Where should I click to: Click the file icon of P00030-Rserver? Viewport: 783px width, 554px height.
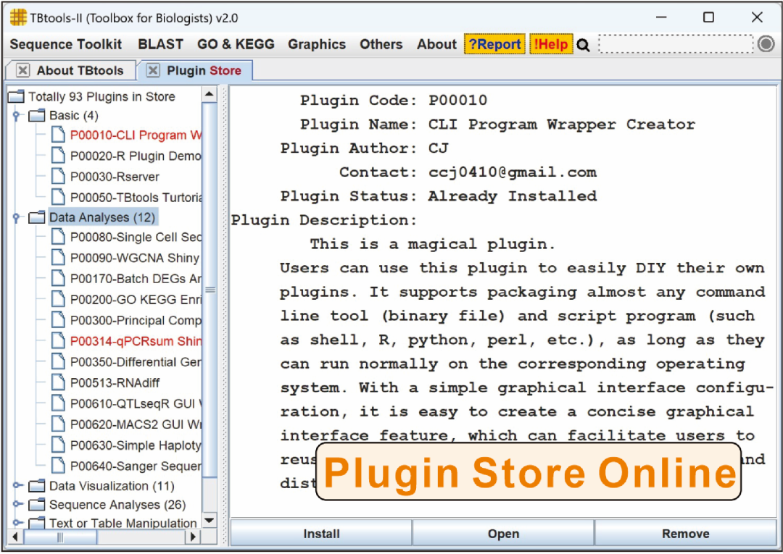[x=59, y=176]
